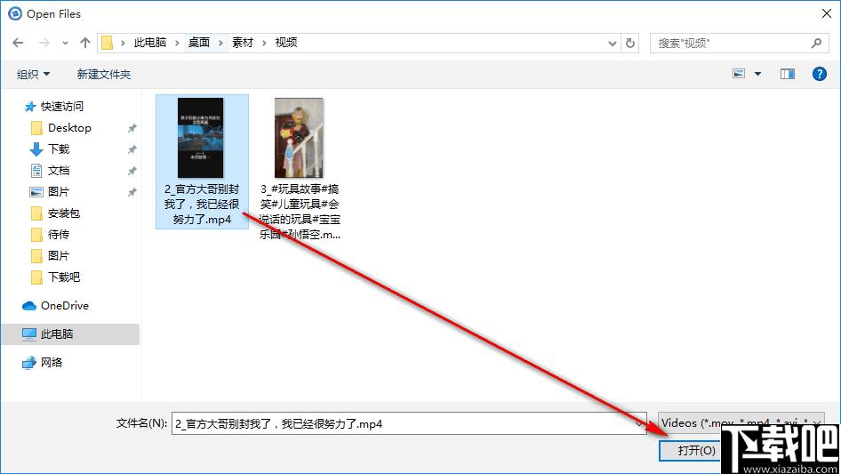Open recent locations dropdown arrow
Image resolution: width=841 pixels, height=474 pixels.
click(x=65, y=43)
